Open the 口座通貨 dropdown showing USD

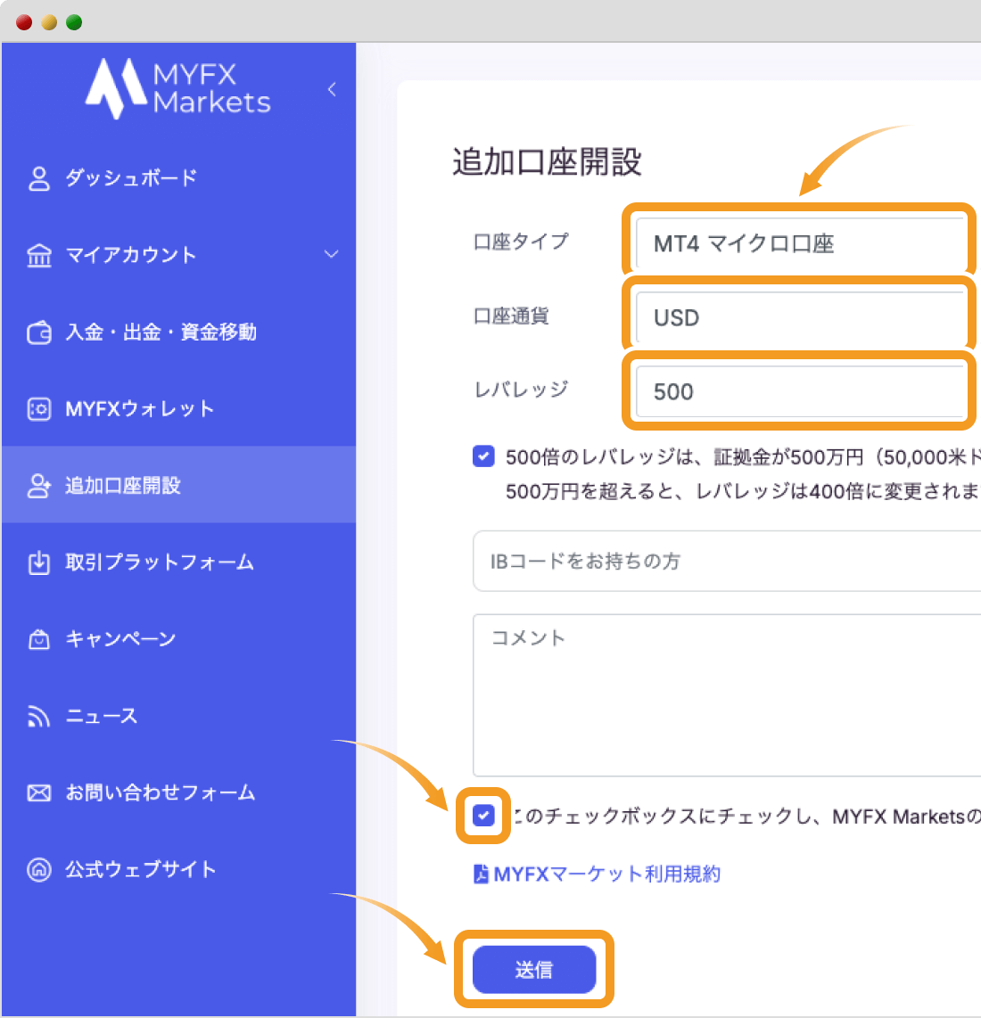[x=800, y=317]
